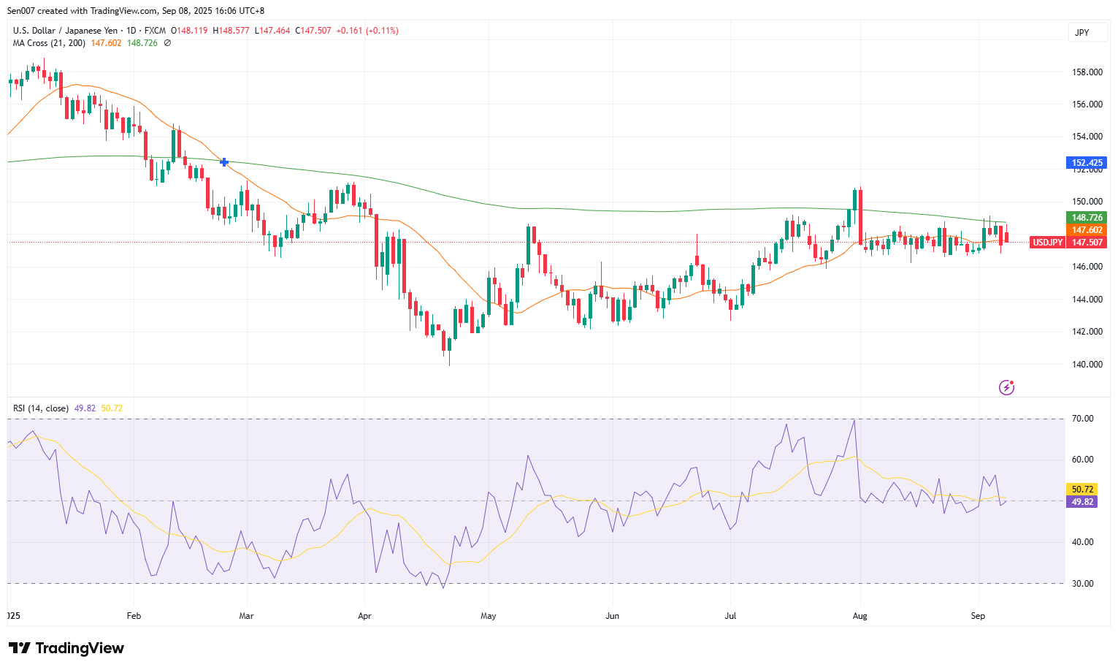
Task: Click the purple lightning flash icon
Action: (1006, 387)
